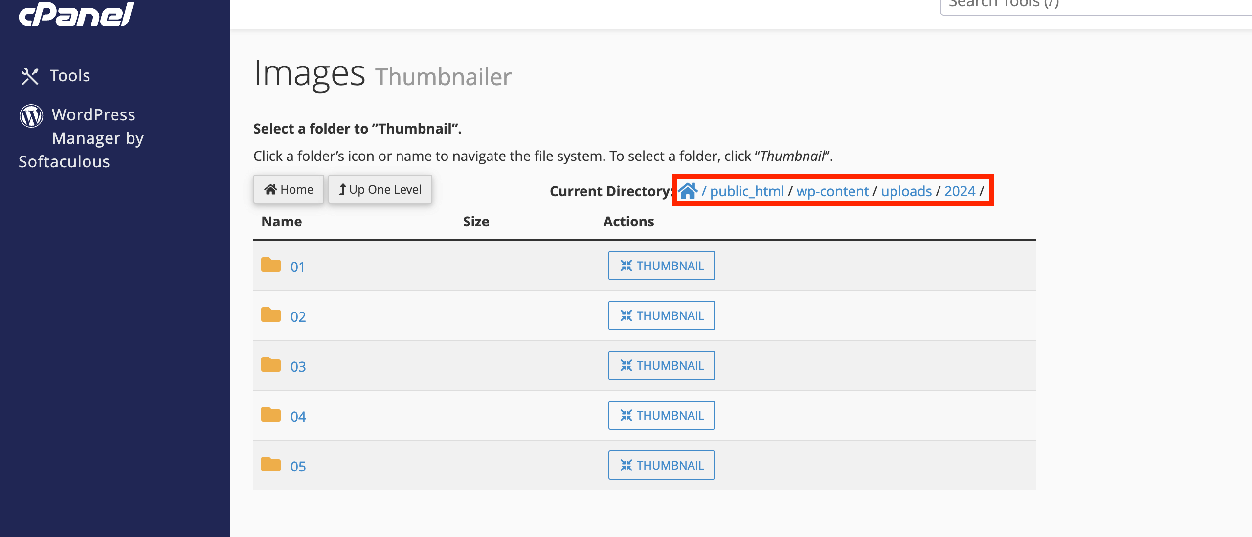This screenshot has height=537, width=1252.
Task: Click the folder icon for 04
Action: 271,414
